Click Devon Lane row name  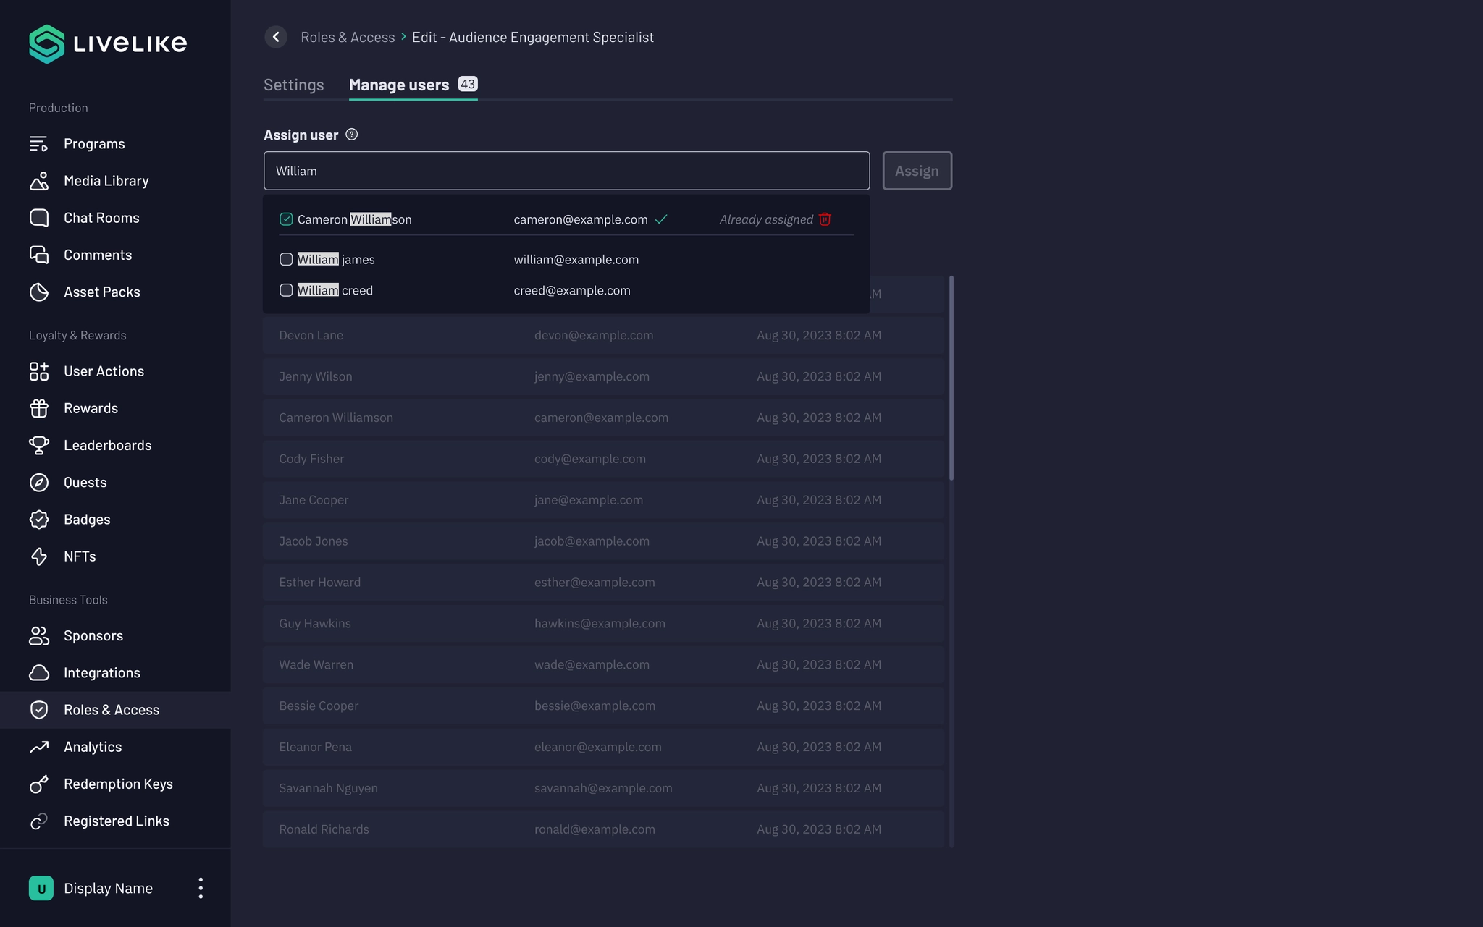pos(311,335)
